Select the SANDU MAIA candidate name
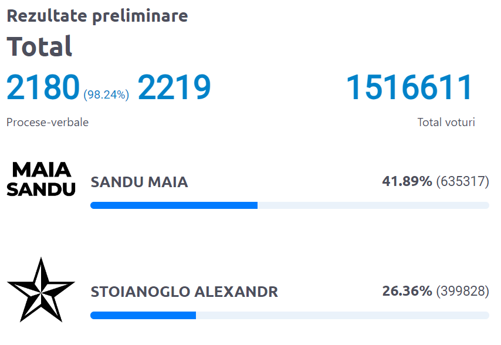The image size is (501, 345). tap(139, 182)
